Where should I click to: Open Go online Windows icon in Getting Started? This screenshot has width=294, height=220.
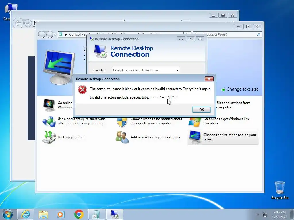[x=49, y=105]
